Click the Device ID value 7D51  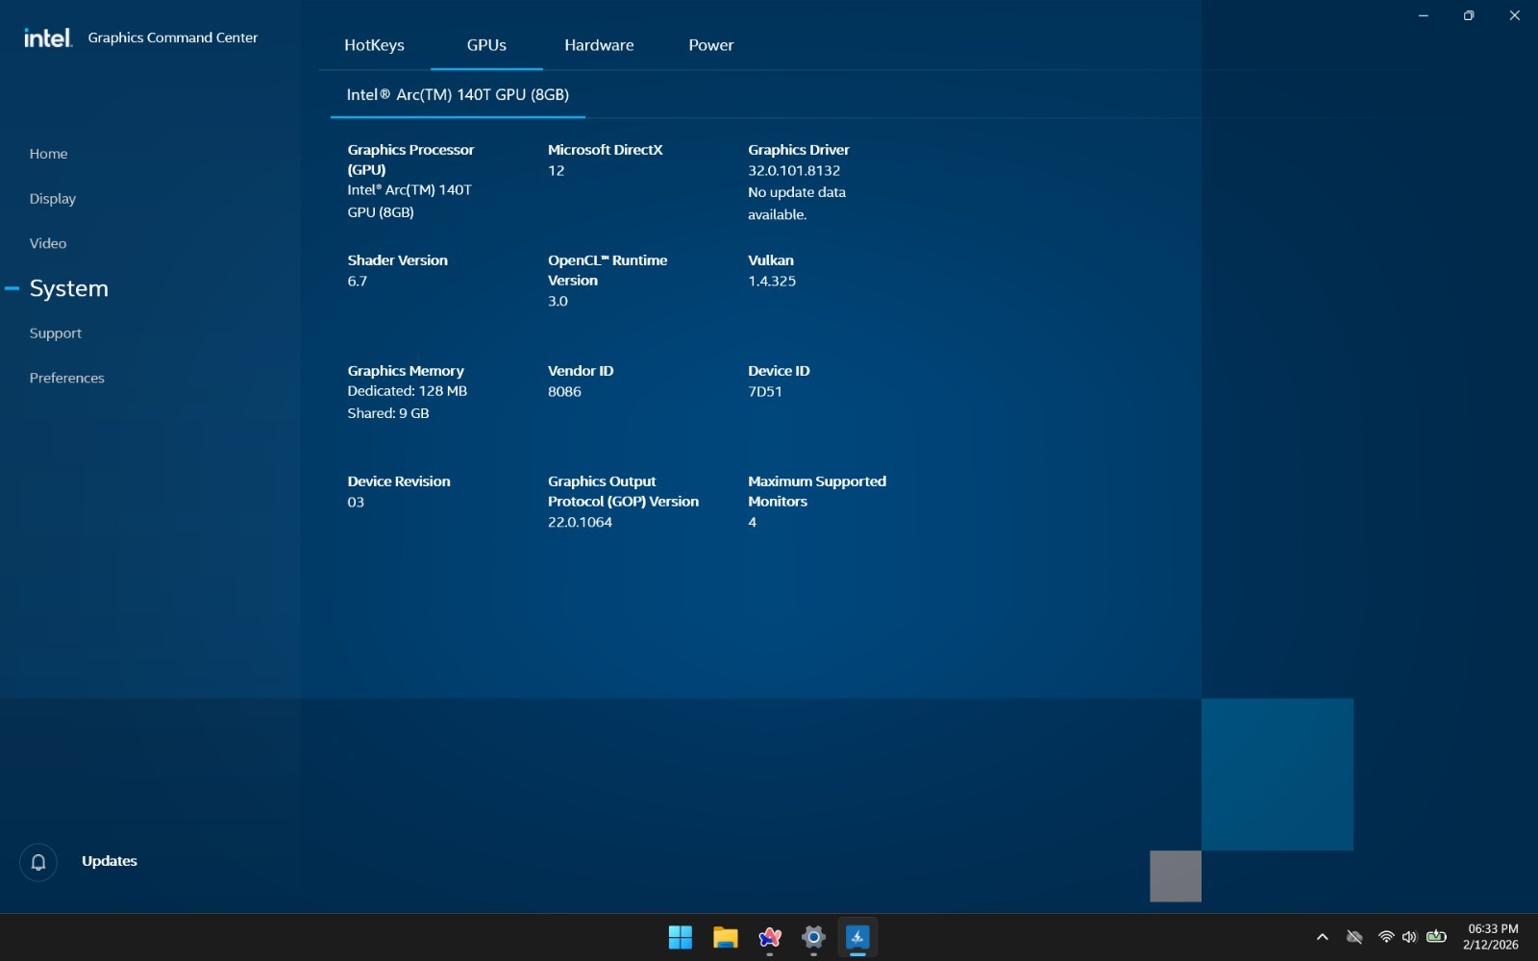coord(765,392)
